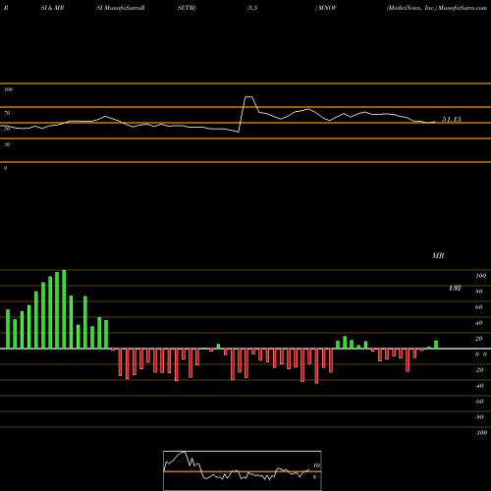Click the MR axis label 20
The height and width of the screenshot is (491, 491).
479,339
